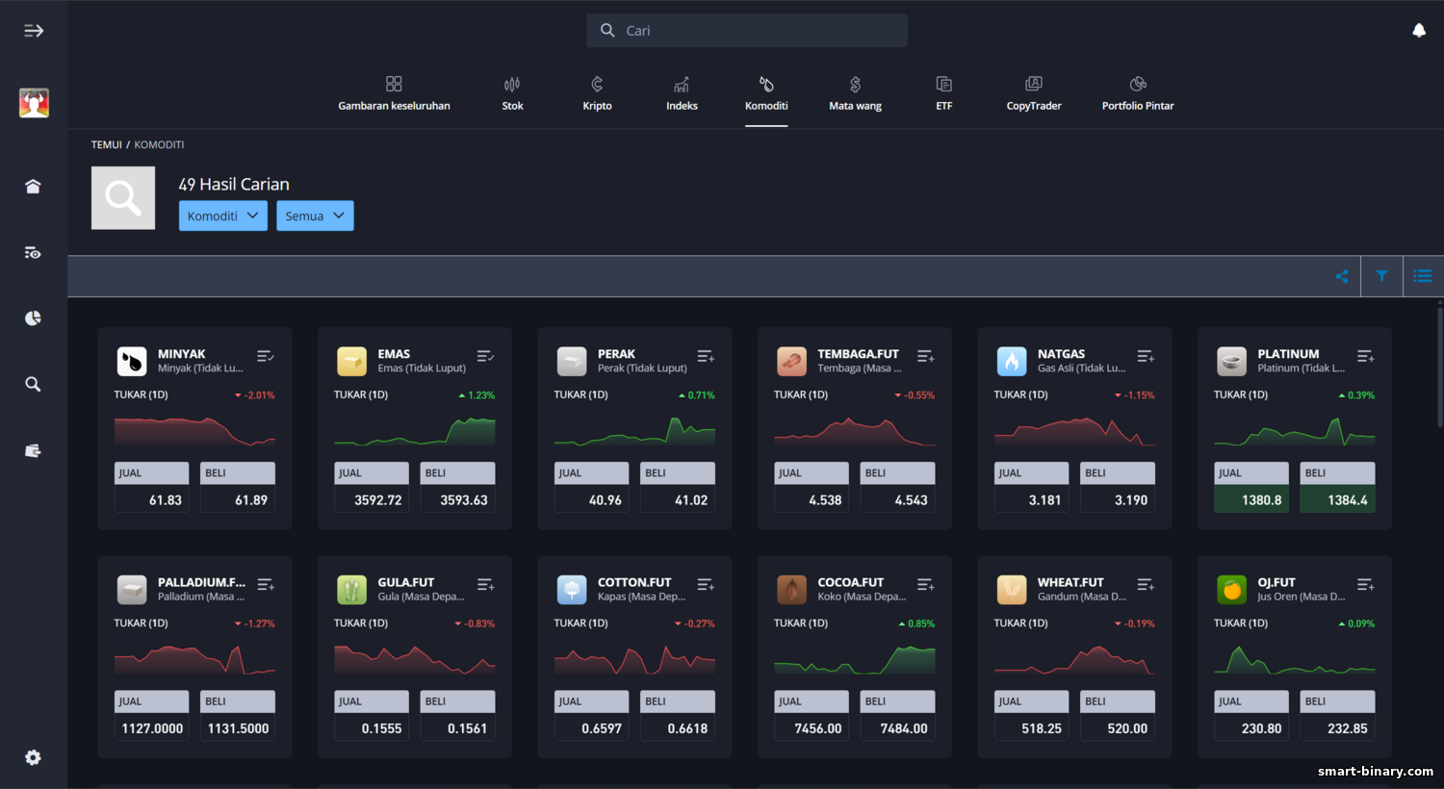Image resolution: width=1444 pixels, height=789 pixels.
Task: Open the Kripto tab
Action: [x=597, y=93]
